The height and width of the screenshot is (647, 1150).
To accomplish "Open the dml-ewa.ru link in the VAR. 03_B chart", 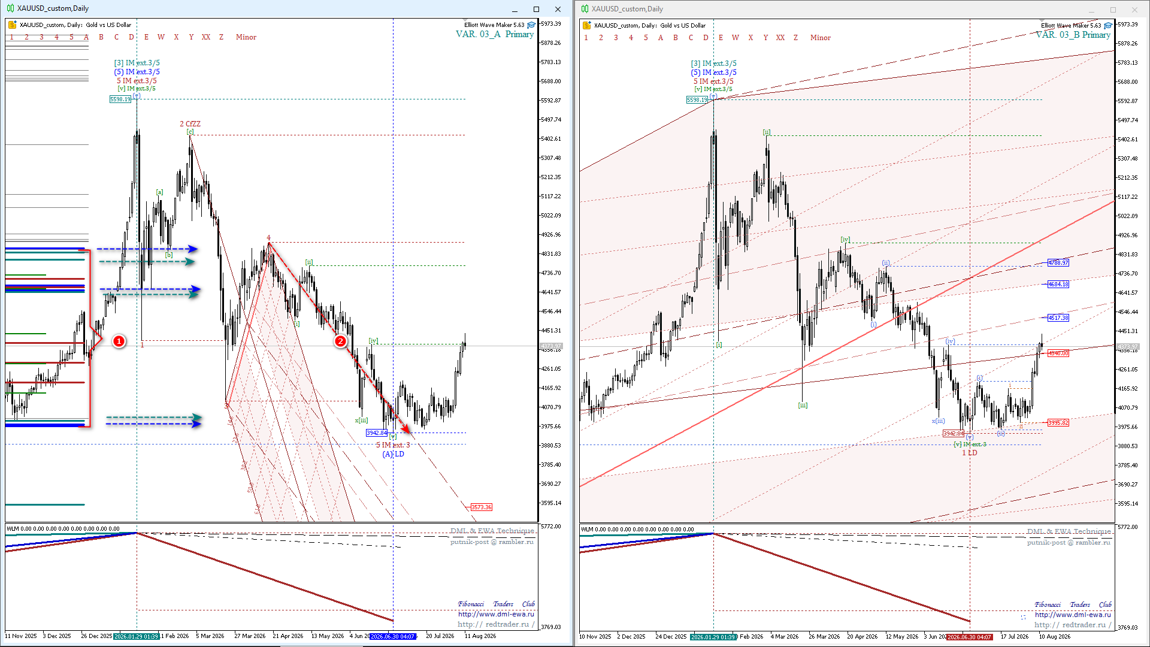I will (1073, 615).
